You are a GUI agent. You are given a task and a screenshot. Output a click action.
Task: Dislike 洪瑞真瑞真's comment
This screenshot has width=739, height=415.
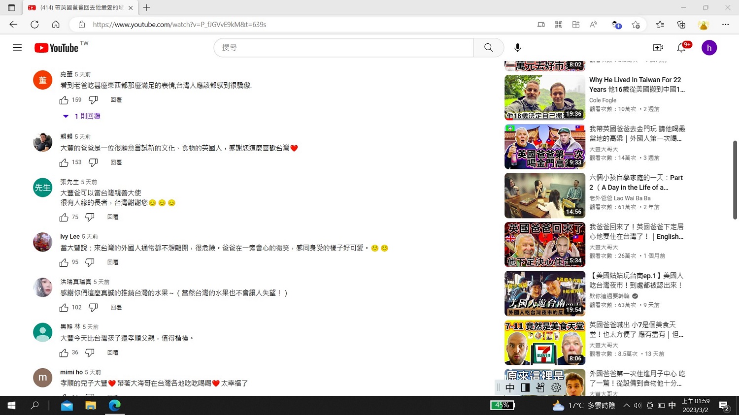point(93,307)
